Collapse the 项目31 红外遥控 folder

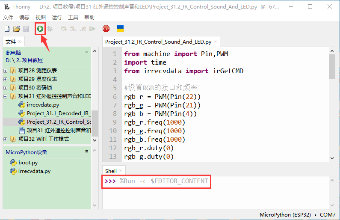click(5, 96)
